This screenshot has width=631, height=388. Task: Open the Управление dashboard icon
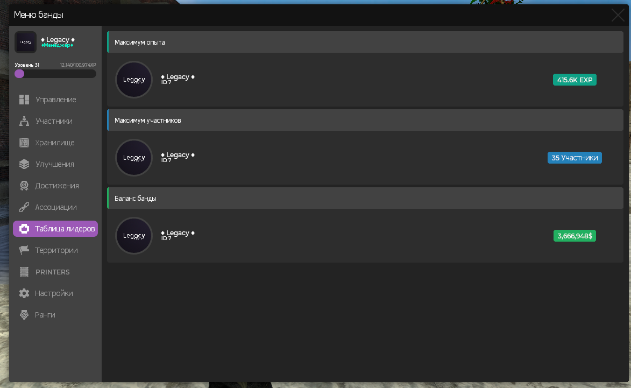(24, 100)
